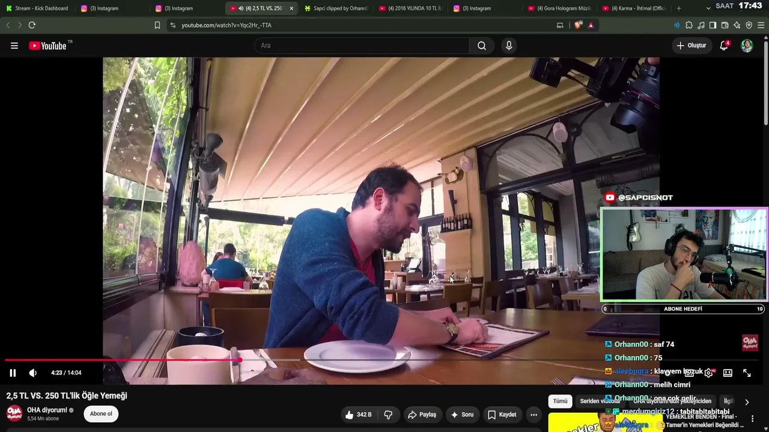769x432 pixels.
Task: Open browser extensions puzzle icon
Action: pyautogui.click(x=688, y=25)
